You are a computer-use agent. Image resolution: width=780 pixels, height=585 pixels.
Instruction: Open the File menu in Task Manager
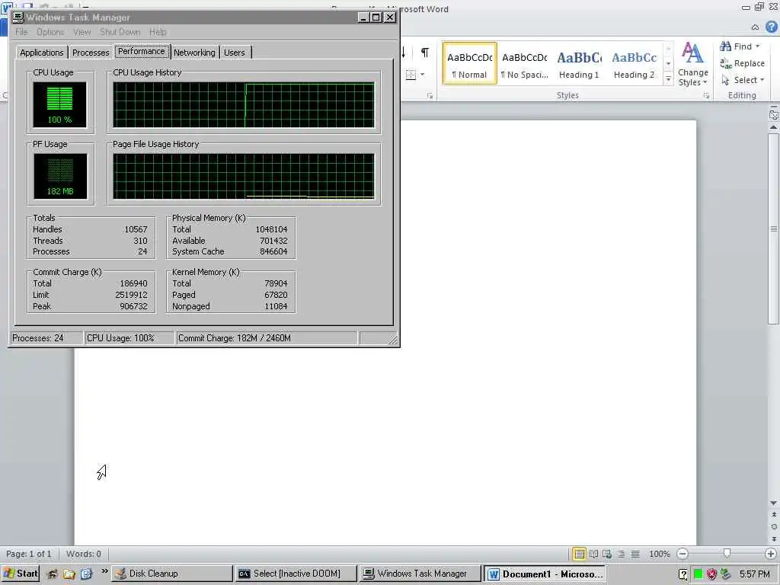coord(21,32)
